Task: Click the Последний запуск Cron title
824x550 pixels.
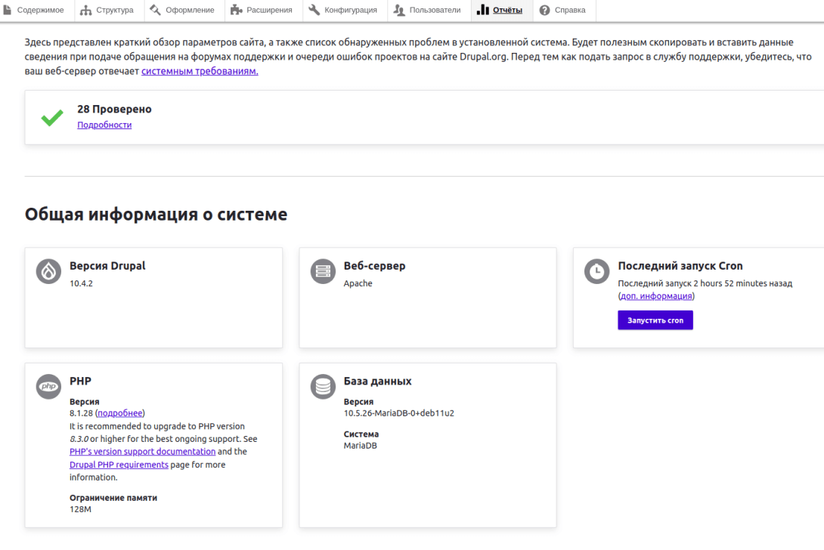Action: pos(680,266)
